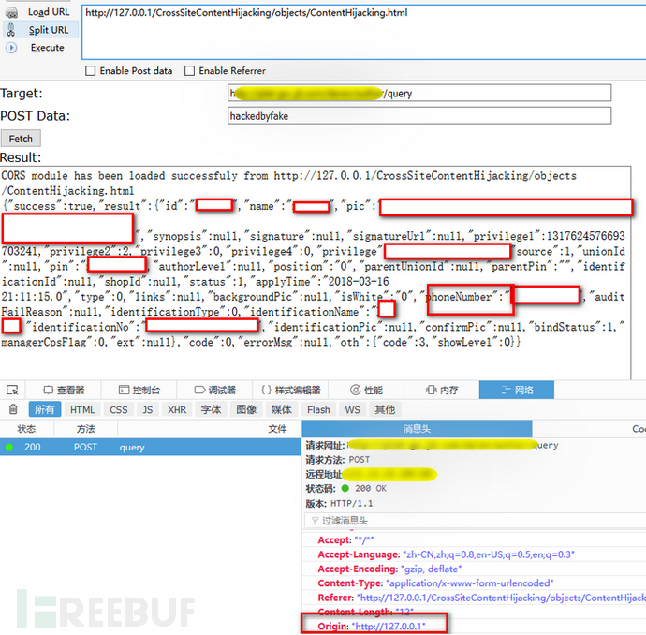Screen dimensions: 646x635
Task: Filter requests by CSS
Action: tap(119, 409)
